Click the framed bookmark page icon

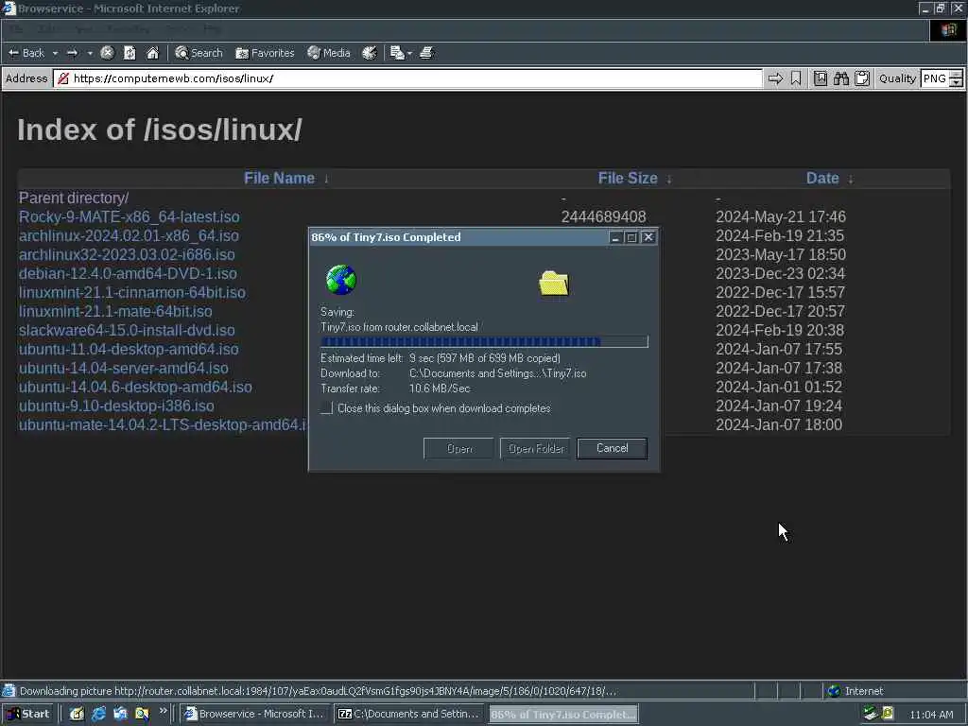tap(820, 78)
